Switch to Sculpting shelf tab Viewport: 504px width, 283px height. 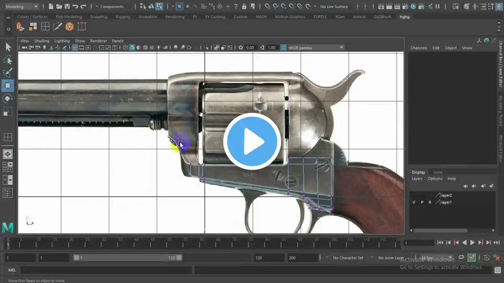coord(99,17)
